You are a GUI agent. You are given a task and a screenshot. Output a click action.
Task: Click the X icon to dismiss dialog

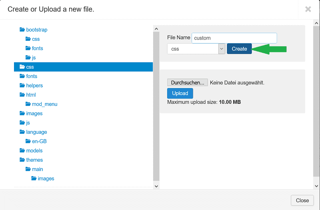tap(308, 9)
